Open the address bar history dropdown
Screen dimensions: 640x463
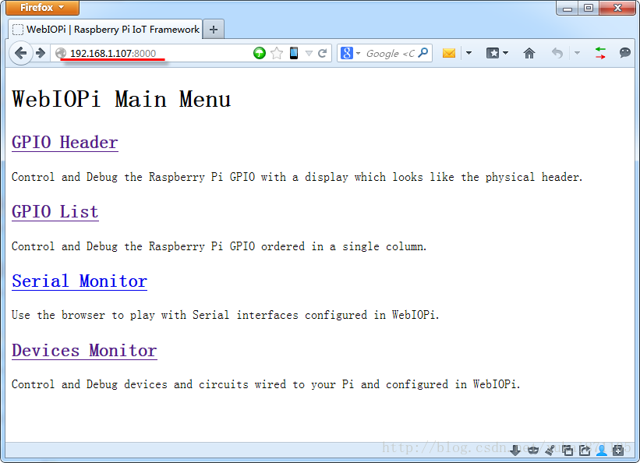[309, 53]
